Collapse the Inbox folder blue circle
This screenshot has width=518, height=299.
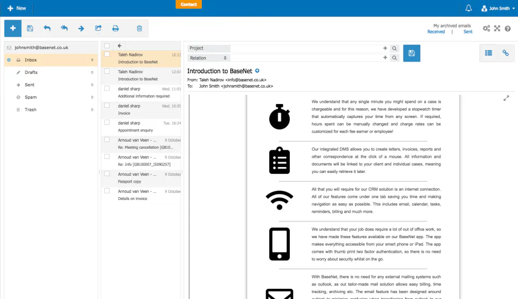click(x=9, y=60)
